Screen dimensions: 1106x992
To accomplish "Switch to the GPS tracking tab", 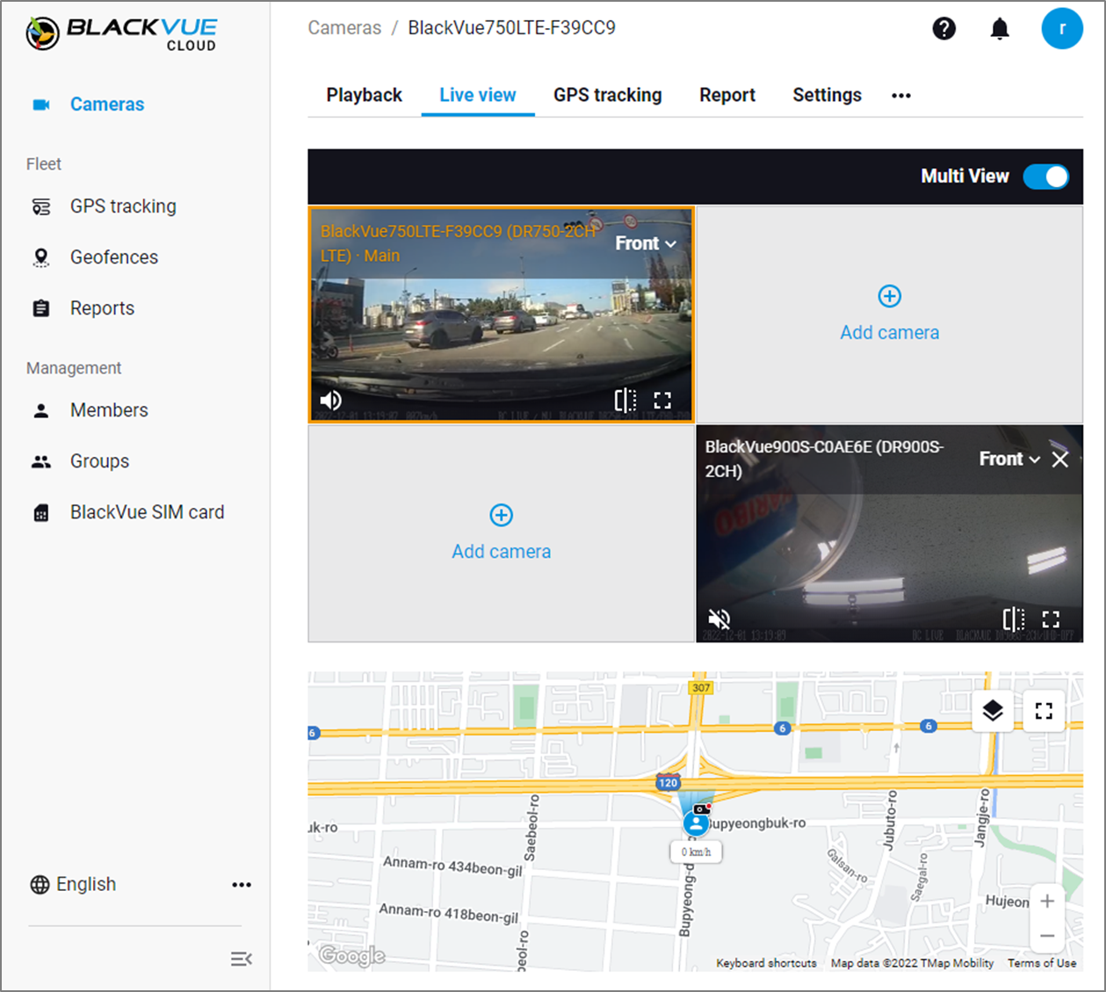I will click(x=608, y=95).
